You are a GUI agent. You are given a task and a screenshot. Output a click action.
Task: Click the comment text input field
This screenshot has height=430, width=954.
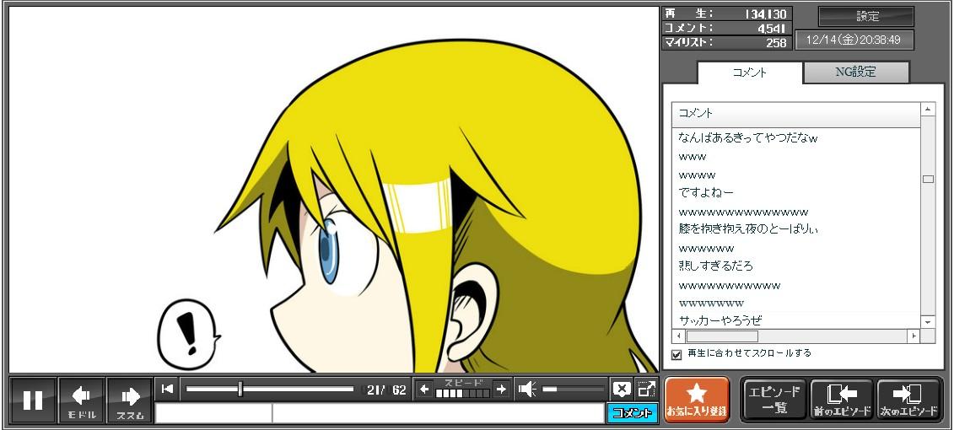click(437, 413)
